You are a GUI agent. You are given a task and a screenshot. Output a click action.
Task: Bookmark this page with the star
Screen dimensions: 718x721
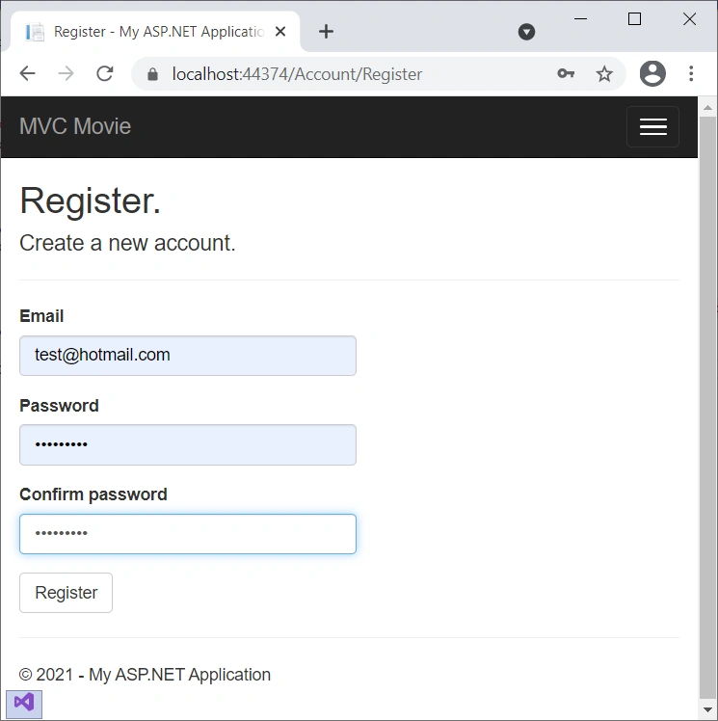pos(604,73)
